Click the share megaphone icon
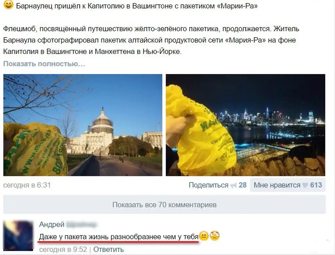 tap(233, 185)
